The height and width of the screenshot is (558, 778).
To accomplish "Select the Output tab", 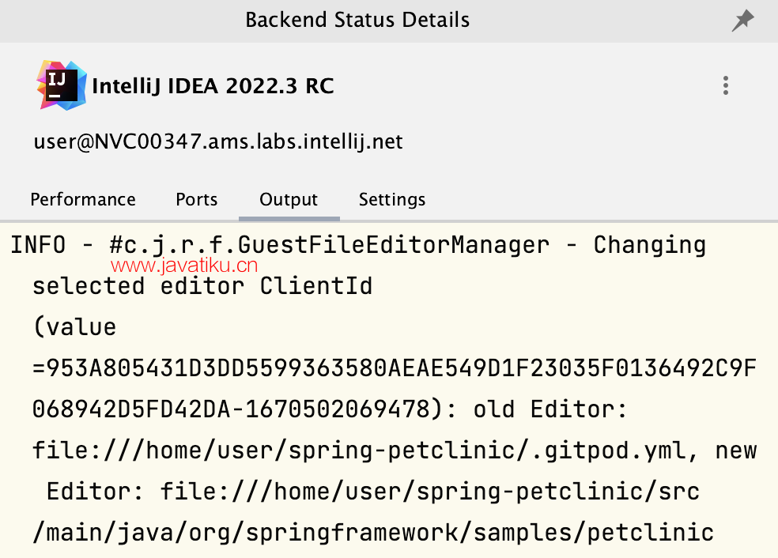I will 289,200.
